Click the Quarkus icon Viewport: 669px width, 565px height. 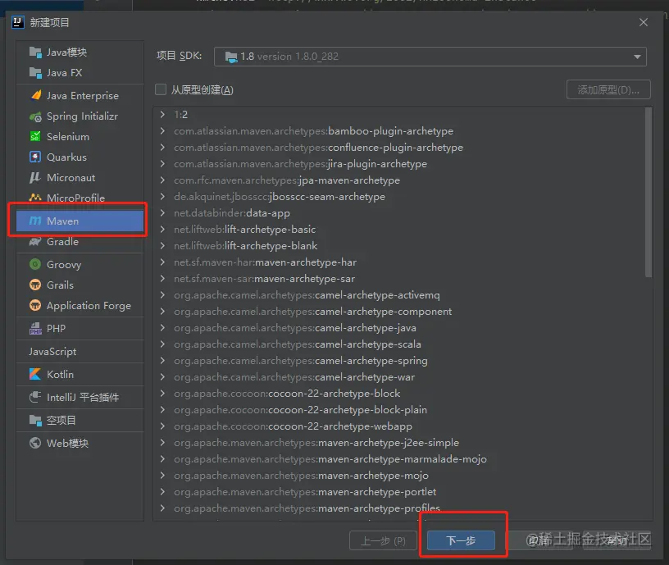pyautogui.click(x=35, y=157)
